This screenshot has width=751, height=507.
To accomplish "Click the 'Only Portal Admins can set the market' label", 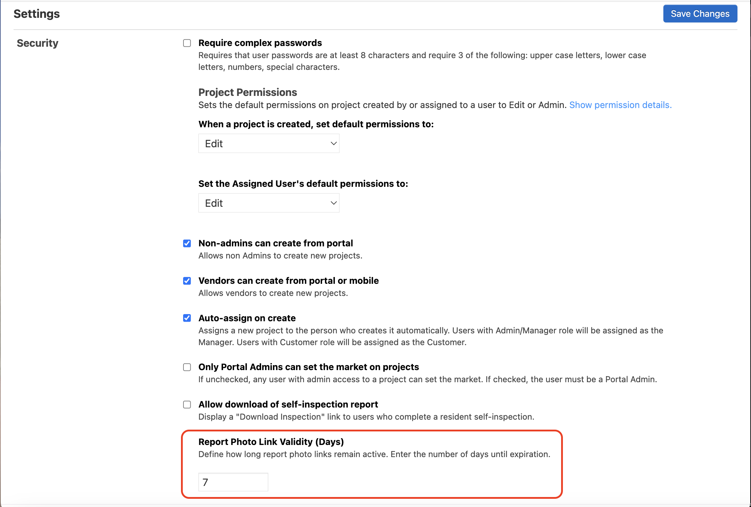I will [309, 367].
